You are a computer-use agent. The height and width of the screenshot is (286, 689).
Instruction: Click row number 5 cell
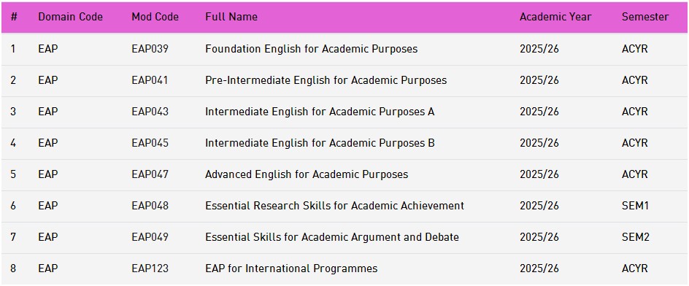pos(13,174)
